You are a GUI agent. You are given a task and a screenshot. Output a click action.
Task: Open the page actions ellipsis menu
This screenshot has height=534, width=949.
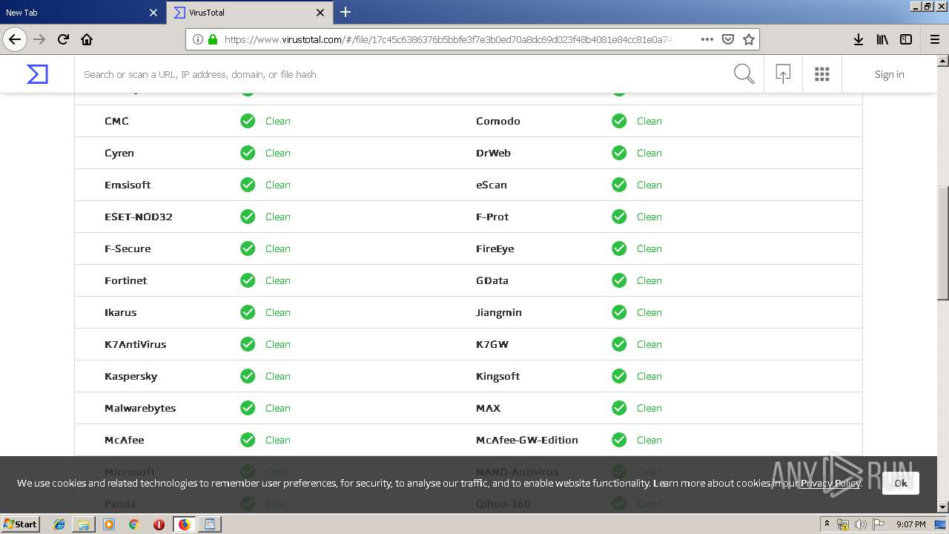point(707,39)
